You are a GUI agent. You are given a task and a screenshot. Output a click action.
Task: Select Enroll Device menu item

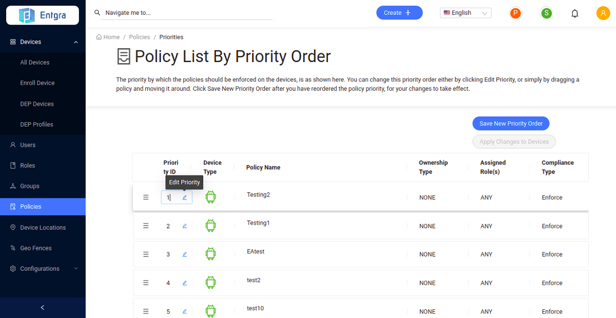click(x=37, y=83)
